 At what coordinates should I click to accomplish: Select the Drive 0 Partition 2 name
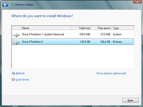32,42
